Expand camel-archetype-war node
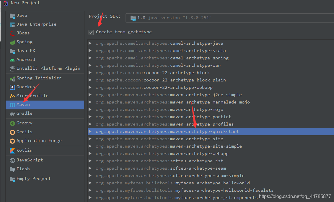Viewport: 334px width, 202px height. click(90, 65)
